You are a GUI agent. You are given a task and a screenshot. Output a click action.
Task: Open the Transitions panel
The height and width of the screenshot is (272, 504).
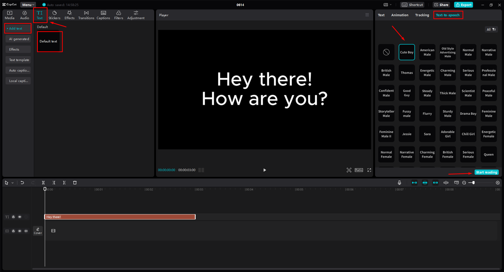pos(86,15)
